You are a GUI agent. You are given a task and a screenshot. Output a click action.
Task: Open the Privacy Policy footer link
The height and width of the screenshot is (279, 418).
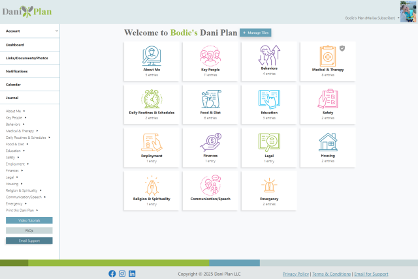[295, 274]
